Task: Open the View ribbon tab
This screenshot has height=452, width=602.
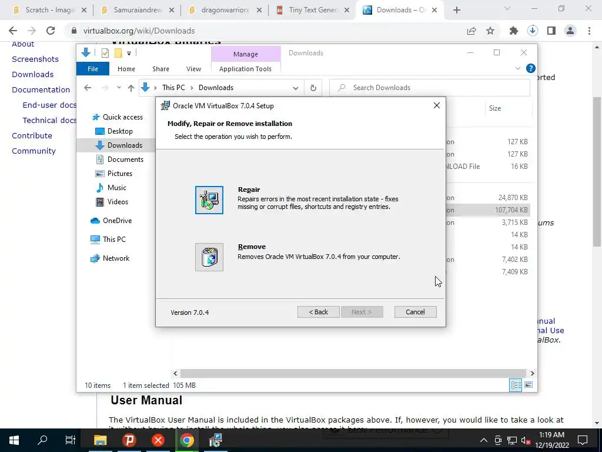Action: tap(193, 69)
